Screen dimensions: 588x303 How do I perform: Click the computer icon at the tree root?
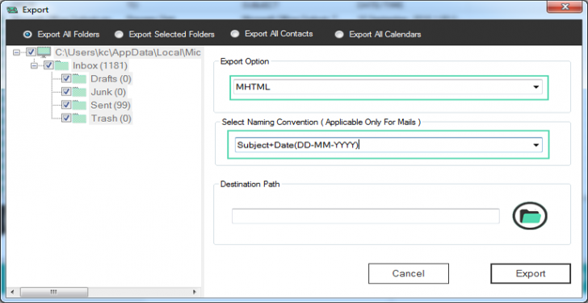click(44, 52)
